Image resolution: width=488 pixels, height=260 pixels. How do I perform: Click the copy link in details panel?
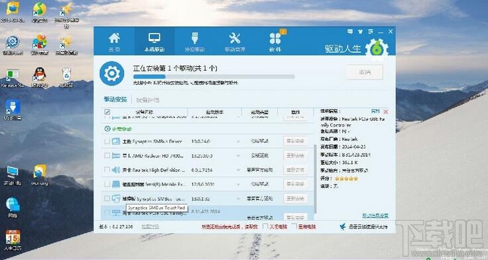(375, 111)
